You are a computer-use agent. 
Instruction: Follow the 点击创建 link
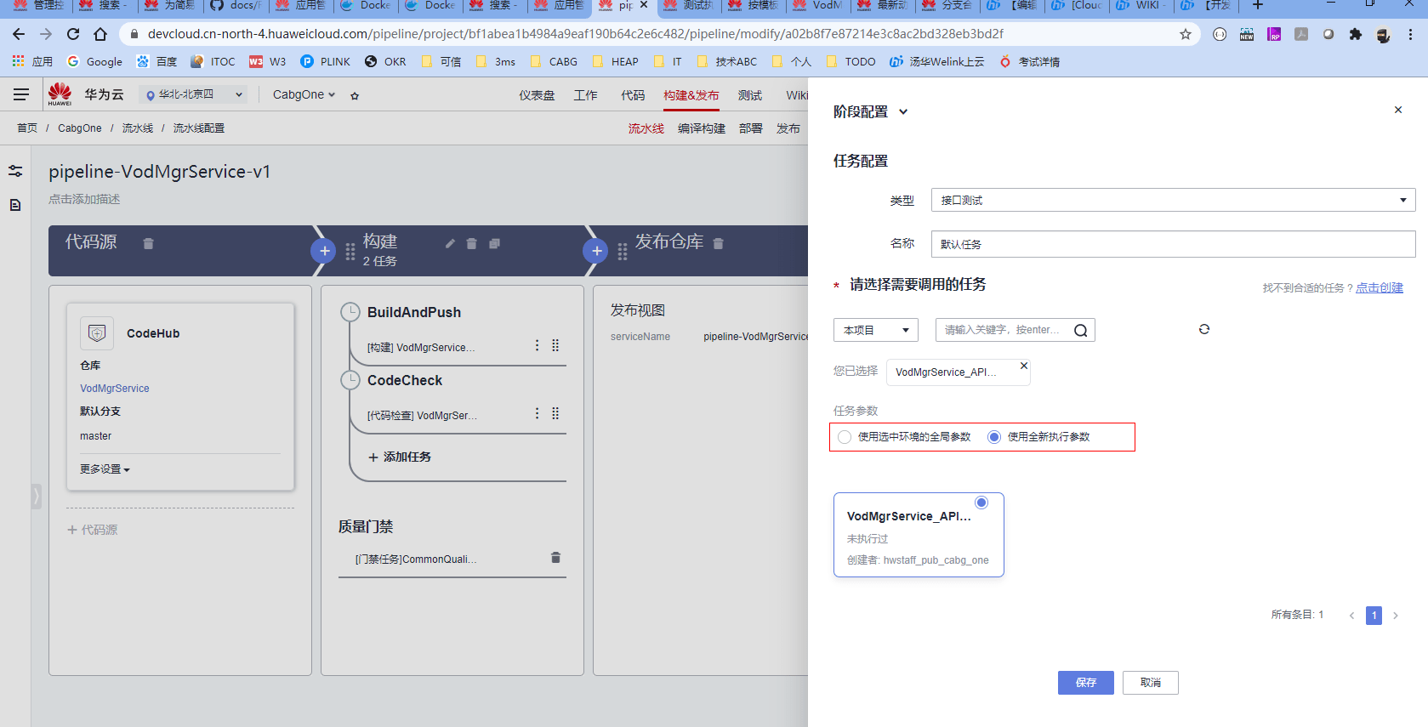pyautogui.click(x=1380, y=288)
